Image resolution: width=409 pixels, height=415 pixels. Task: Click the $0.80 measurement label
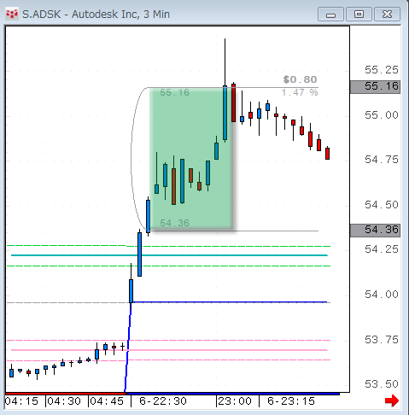tap(300, 79)
